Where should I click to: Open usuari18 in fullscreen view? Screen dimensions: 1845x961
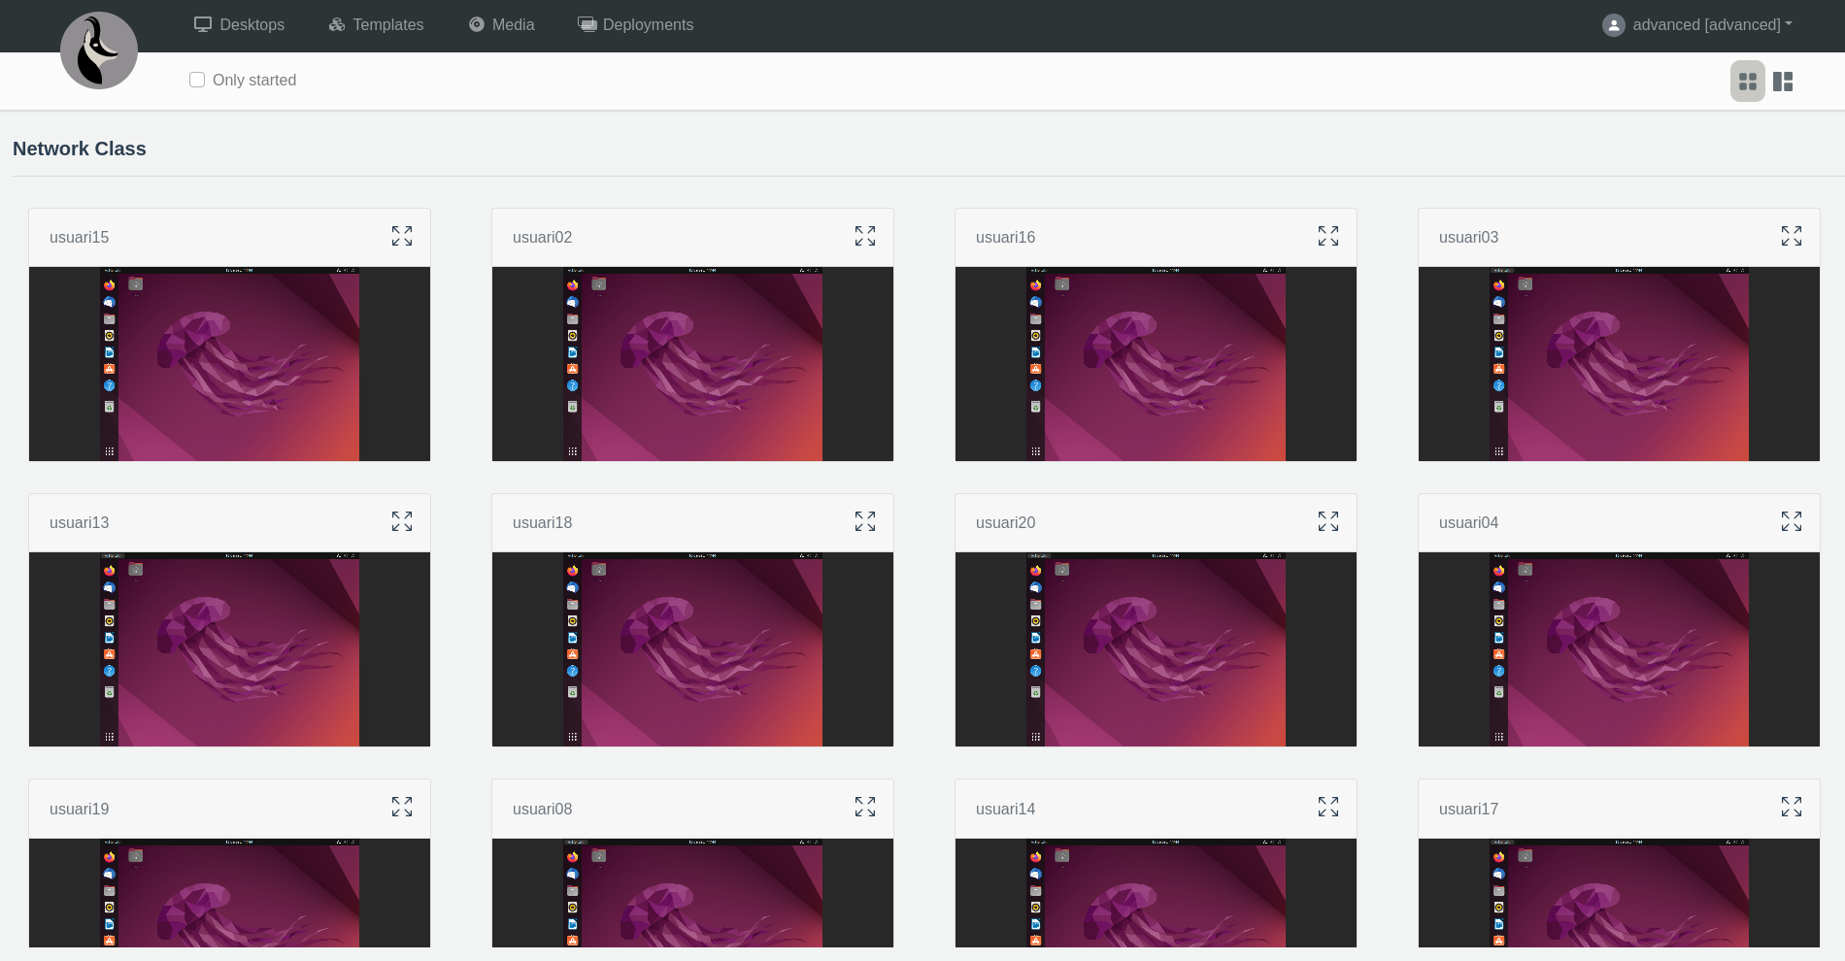(x=865, y=521)
